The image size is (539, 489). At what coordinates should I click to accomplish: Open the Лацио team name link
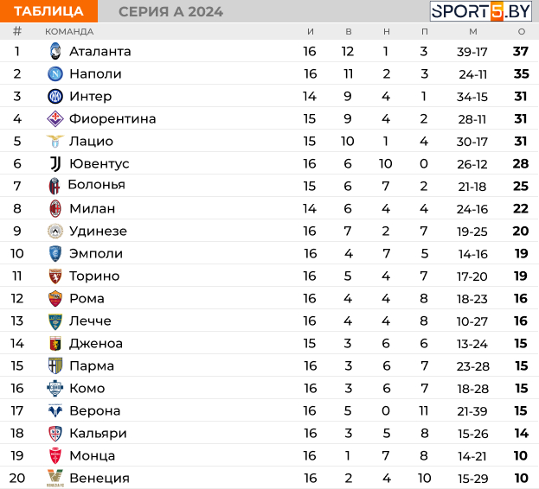tap(91, 142)
